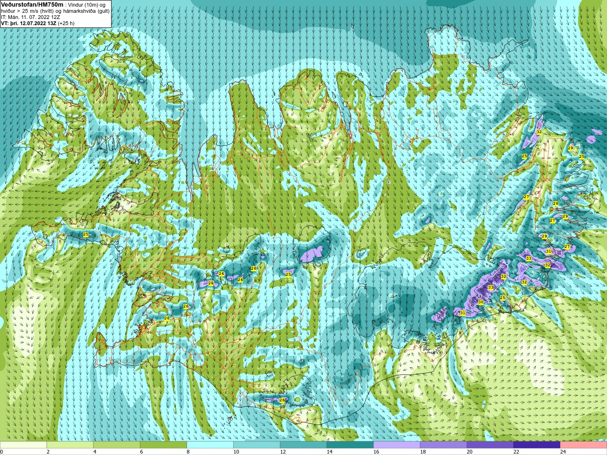The height and width of the screenshot is (455, 607).
Task: Choose the 16–18 m/s lavender legend swatch
Action: [x=397, y=445]
